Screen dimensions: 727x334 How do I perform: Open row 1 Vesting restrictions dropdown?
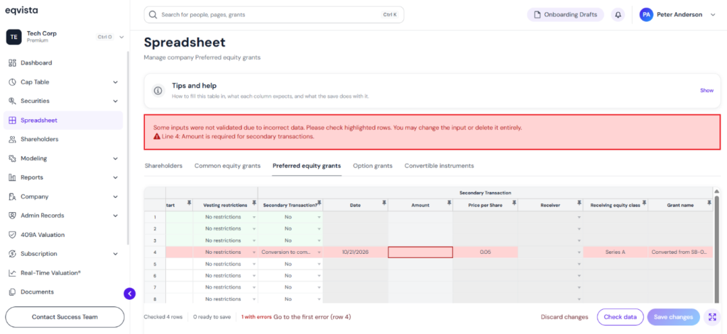(x=253, y=217)
